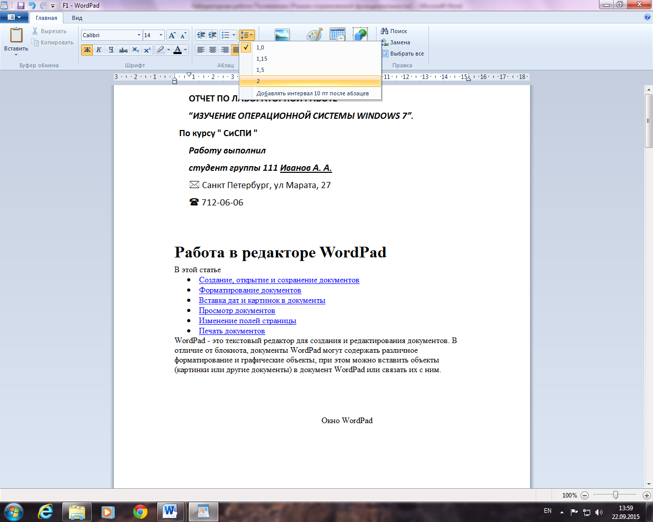Open the font size 14 dropdown
The width and height of the screenshot is (653, 522).
161,35
